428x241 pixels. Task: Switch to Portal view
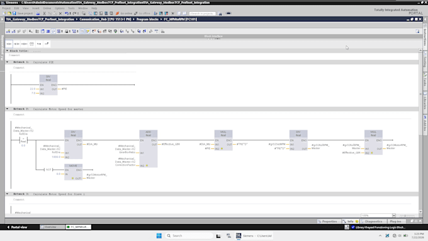coord(17,227)
